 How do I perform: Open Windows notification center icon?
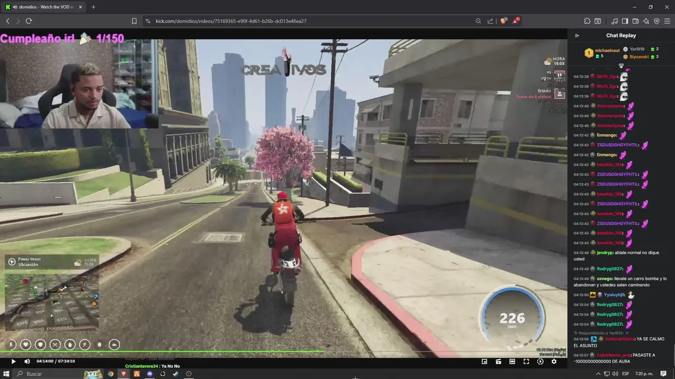click(663, 374)
